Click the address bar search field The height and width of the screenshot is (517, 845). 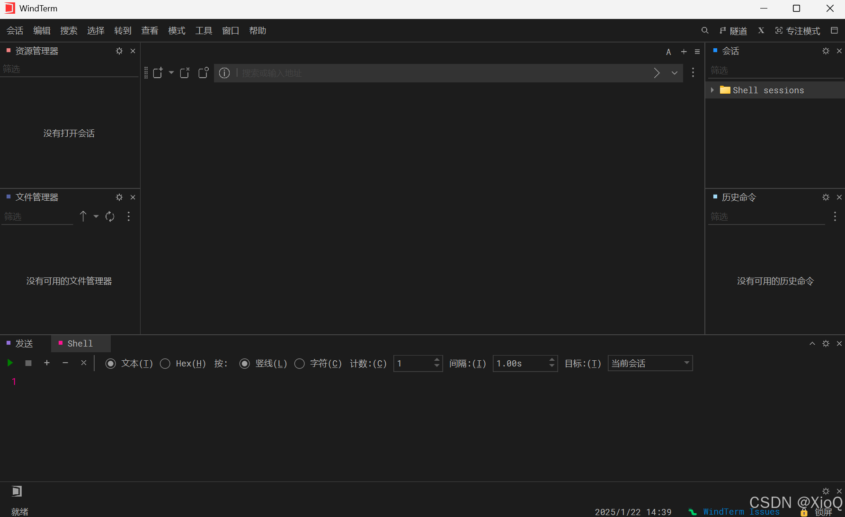point(442,73)
